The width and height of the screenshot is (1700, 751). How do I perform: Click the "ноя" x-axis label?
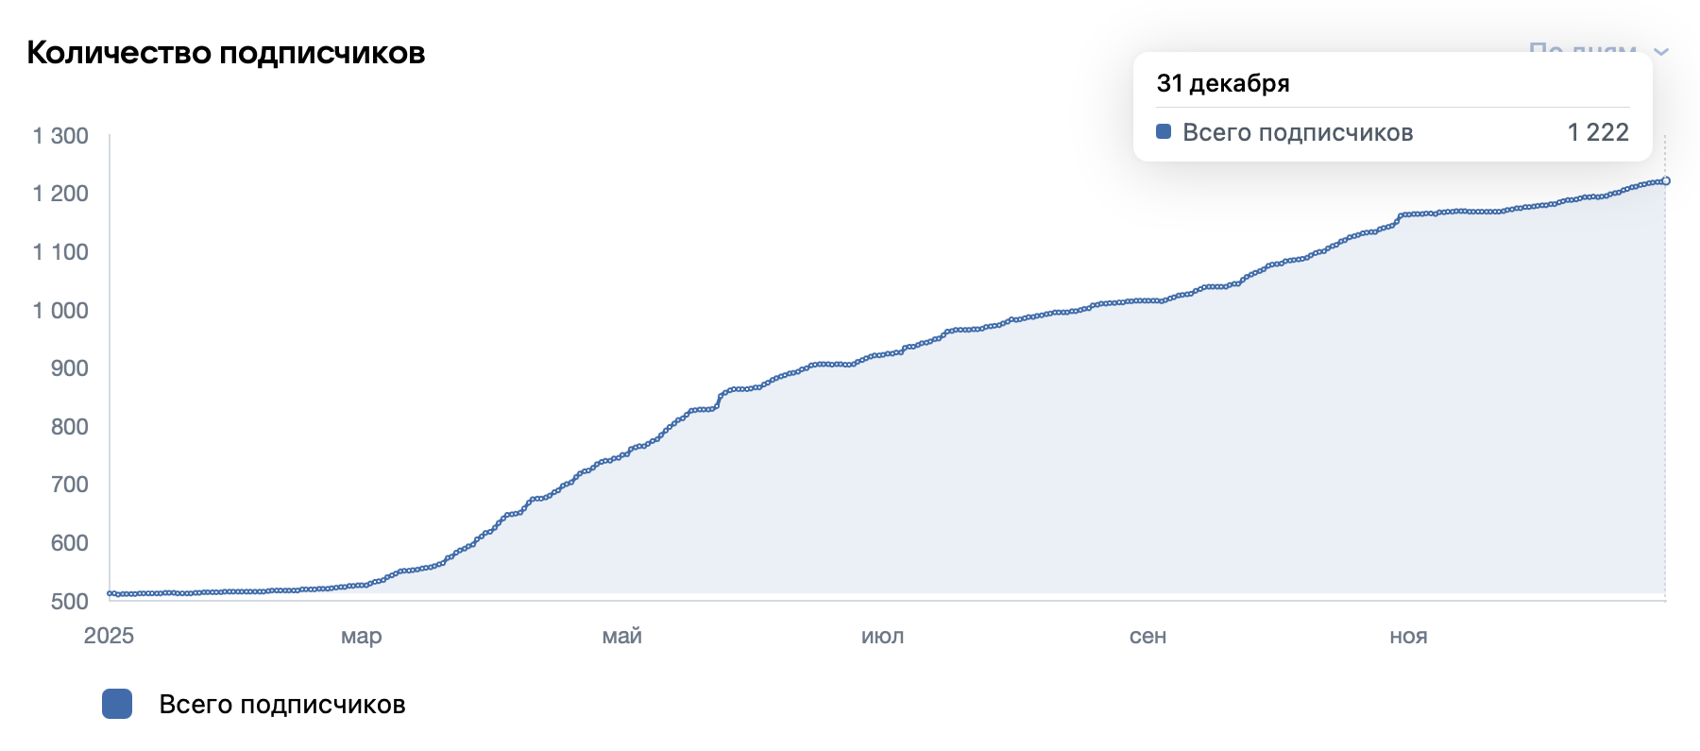click(x=1408, y=637)
